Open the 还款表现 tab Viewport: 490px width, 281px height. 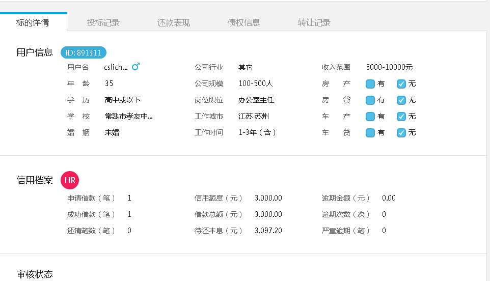(174, 22)
